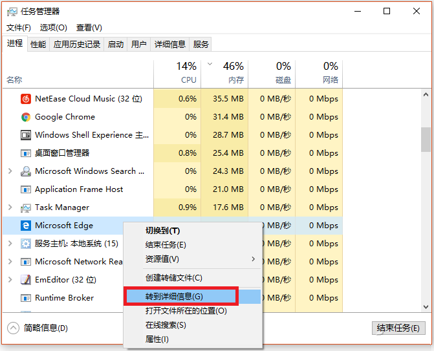Screen dimensions: 434x351
Task: Click the Microsoft Network Realtime icon
Action: click(26, 262)
